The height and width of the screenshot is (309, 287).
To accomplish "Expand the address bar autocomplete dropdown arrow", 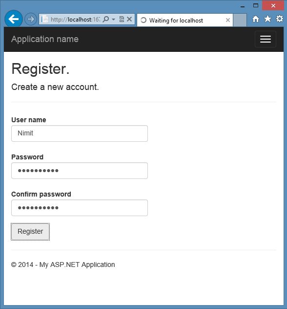I will pyautogui.click(x=114, y=20).
